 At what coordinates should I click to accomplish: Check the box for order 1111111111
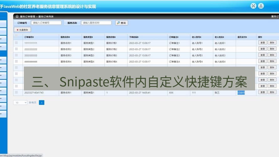point(16,43)
